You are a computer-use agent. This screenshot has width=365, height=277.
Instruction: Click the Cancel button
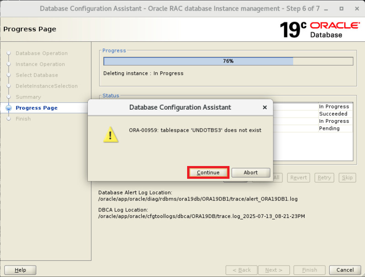pos(345,270)
